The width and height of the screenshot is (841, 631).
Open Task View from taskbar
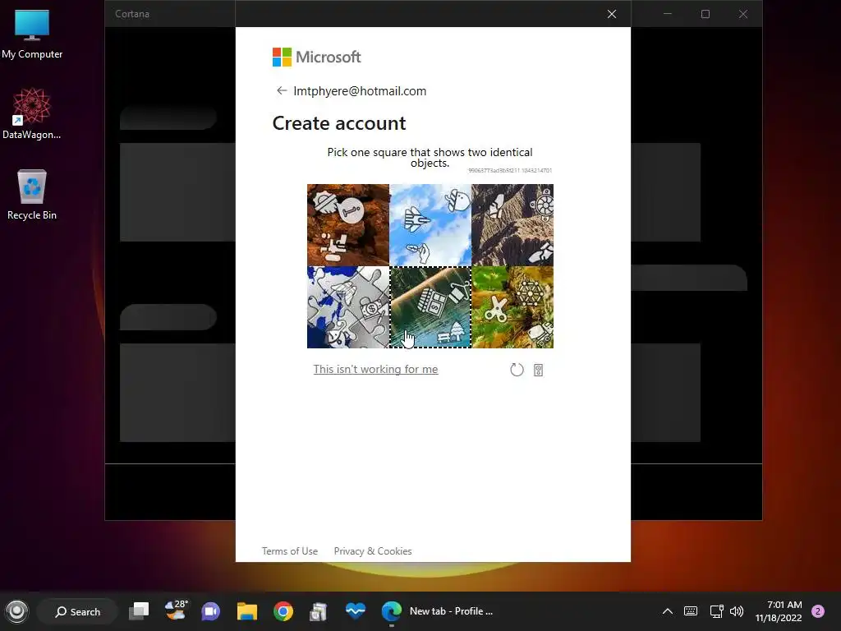(x=139, y=611)
